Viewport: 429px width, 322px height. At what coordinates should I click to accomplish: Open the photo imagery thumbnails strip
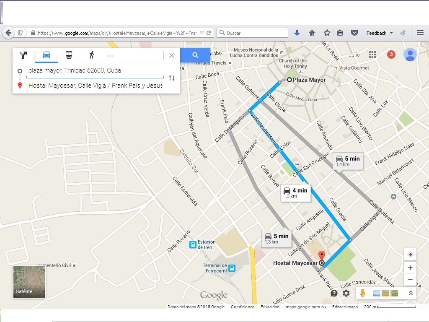(x=385, y=293)
